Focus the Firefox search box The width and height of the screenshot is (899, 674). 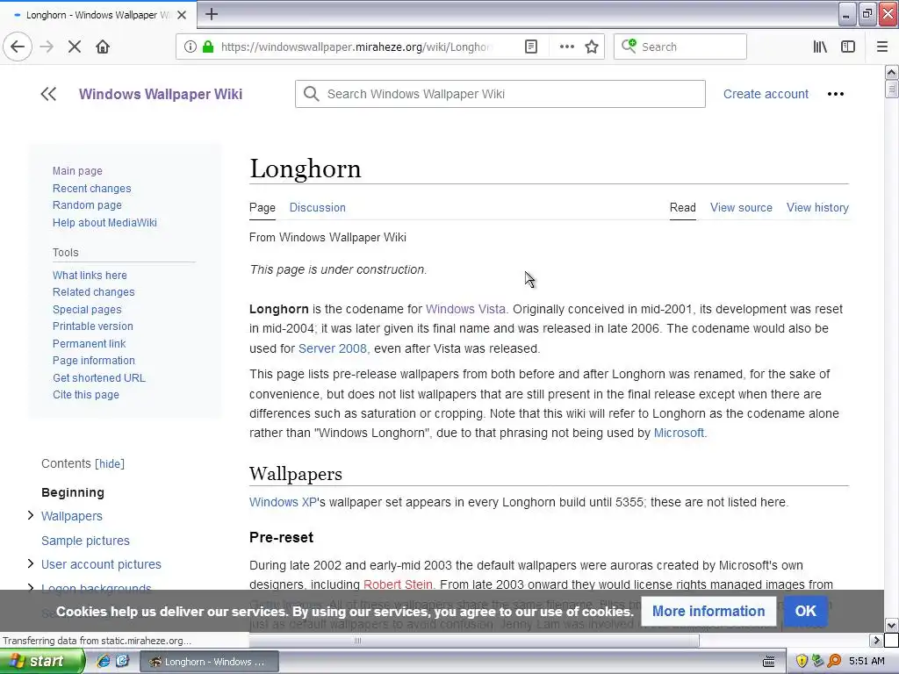[x=680, y=47]
